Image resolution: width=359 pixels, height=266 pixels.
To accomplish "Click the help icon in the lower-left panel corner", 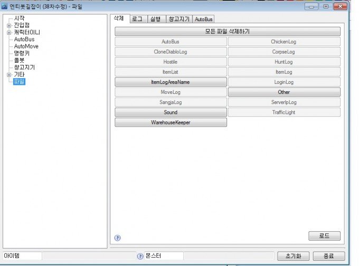I will pyautogui.click(x=117, y=237).
